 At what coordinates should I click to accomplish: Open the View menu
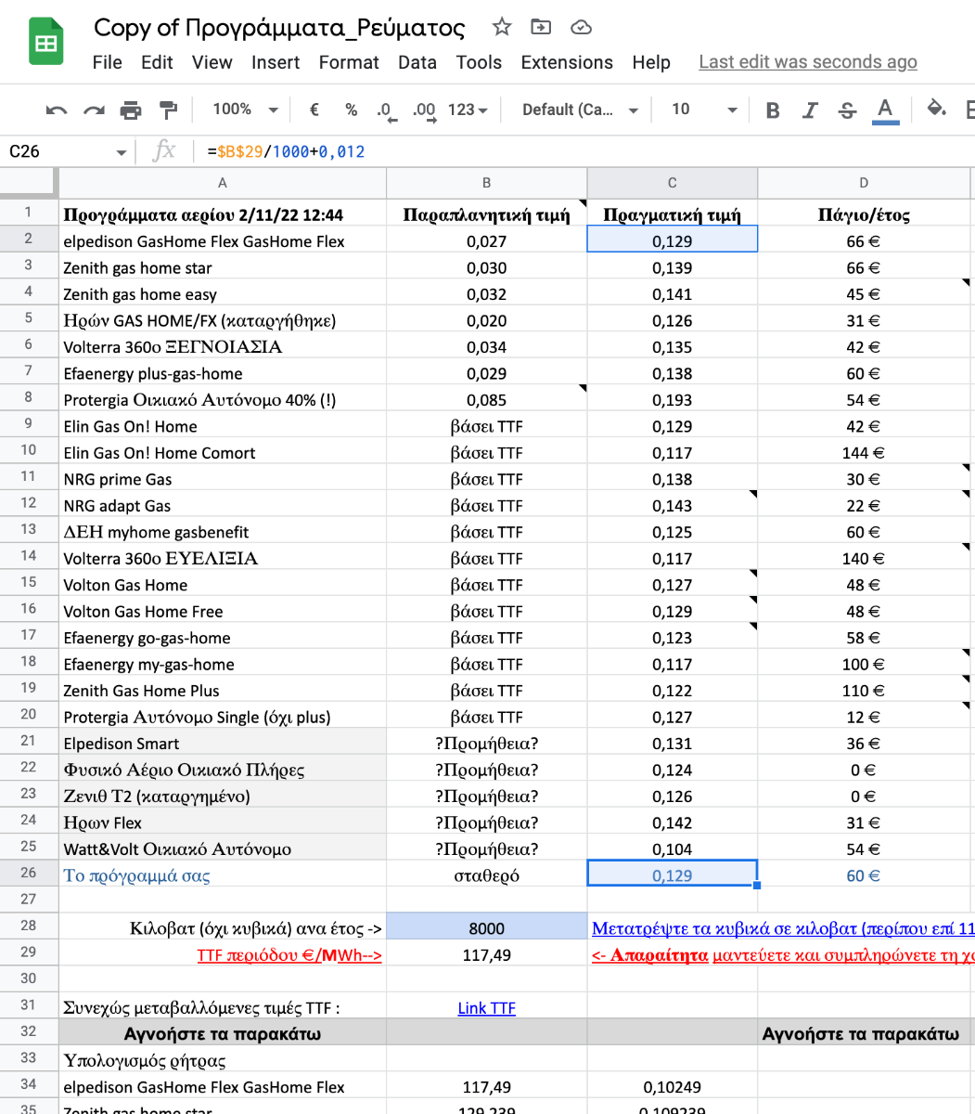tap(212, 62)
